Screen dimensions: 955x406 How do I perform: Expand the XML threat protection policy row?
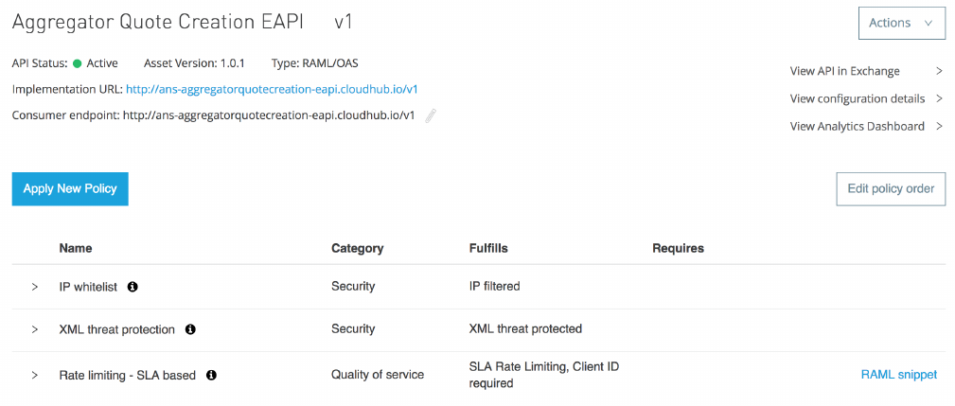tap(35, 329)
